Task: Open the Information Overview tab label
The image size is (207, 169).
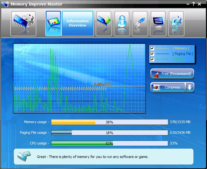Action: pyautogui.click(x=78, y=23)
